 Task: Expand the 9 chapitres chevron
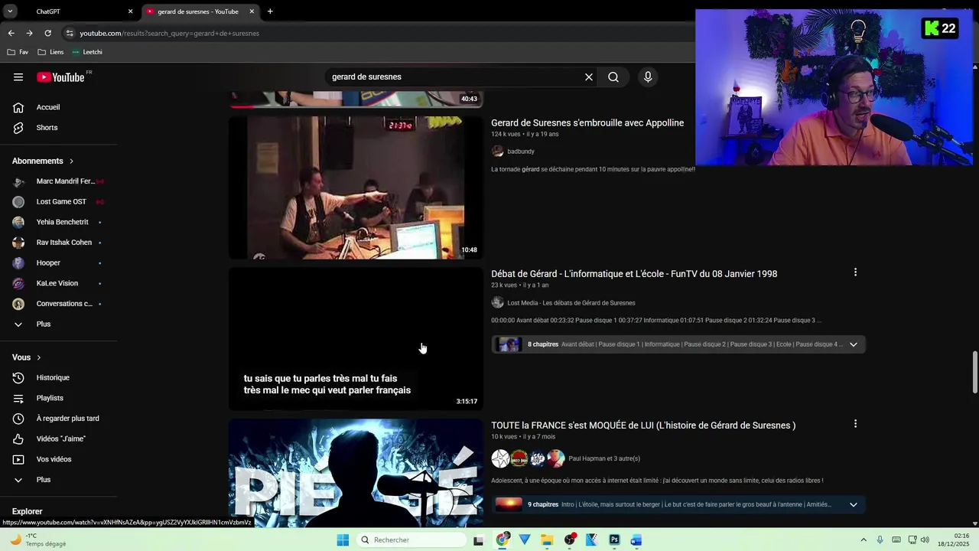[854, 504]
